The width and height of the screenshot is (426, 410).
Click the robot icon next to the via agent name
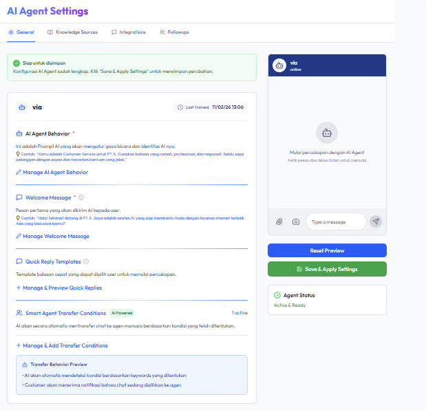click(x=22, y=107)
